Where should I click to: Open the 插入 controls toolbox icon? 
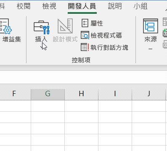click(x=41, y=27)
